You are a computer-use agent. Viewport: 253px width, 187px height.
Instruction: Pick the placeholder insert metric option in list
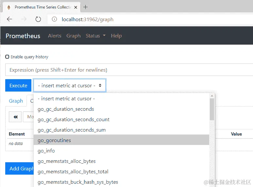point(121,99)
